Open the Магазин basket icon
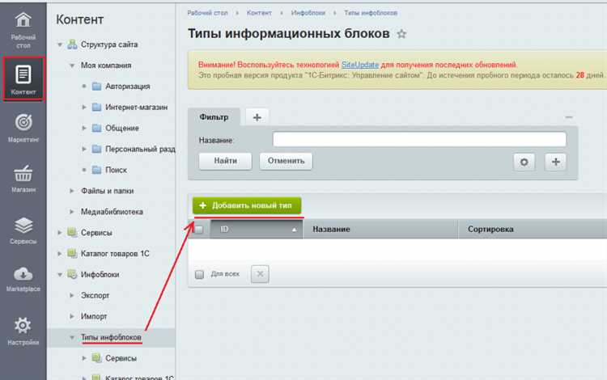607x380 pixels. coord(23,174)
